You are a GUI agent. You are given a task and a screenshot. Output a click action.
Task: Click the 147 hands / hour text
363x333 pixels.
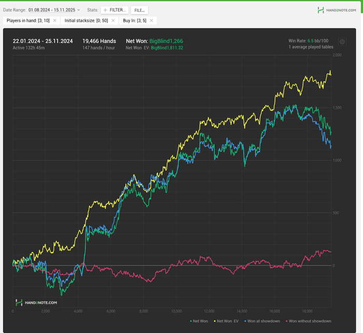pos(99,48)
